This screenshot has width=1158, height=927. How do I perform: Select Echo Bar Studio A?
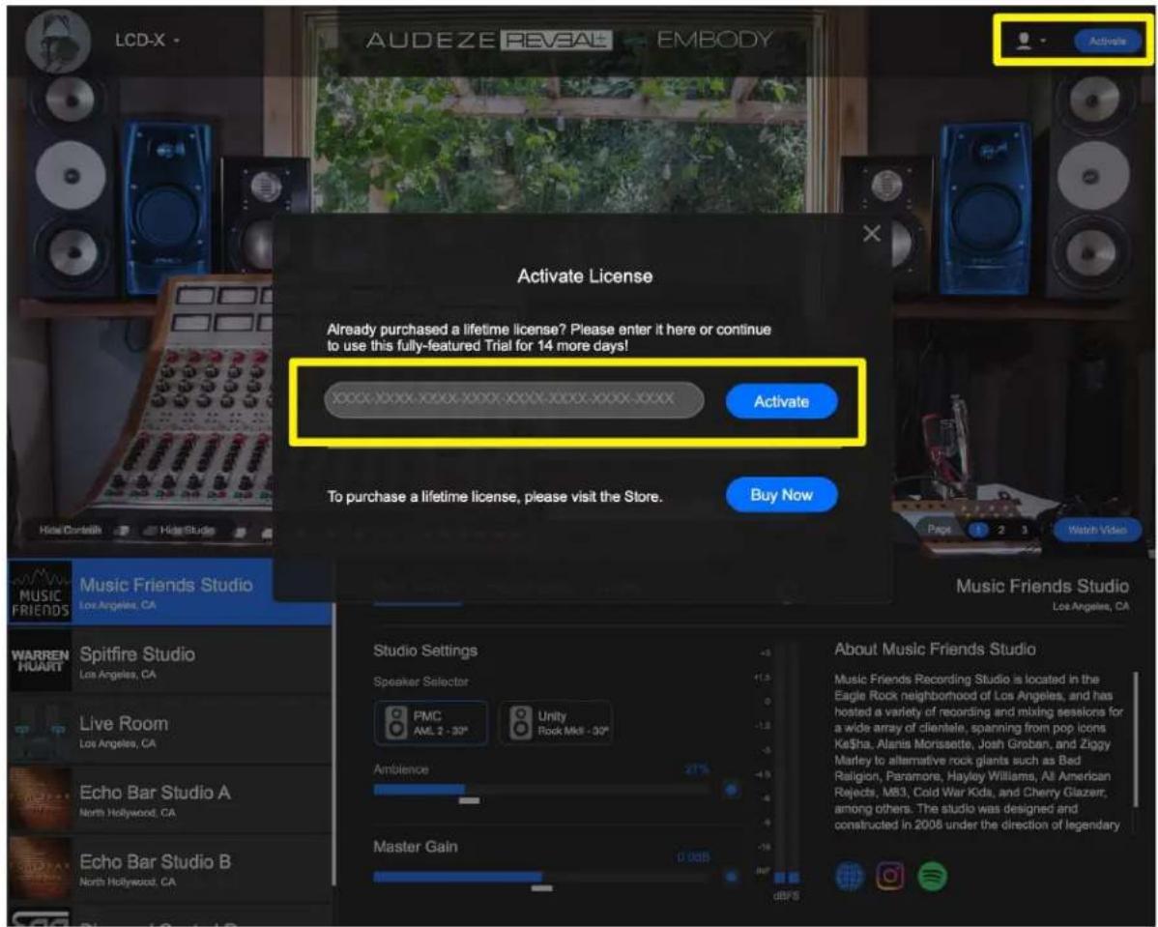tap(170, 799)
